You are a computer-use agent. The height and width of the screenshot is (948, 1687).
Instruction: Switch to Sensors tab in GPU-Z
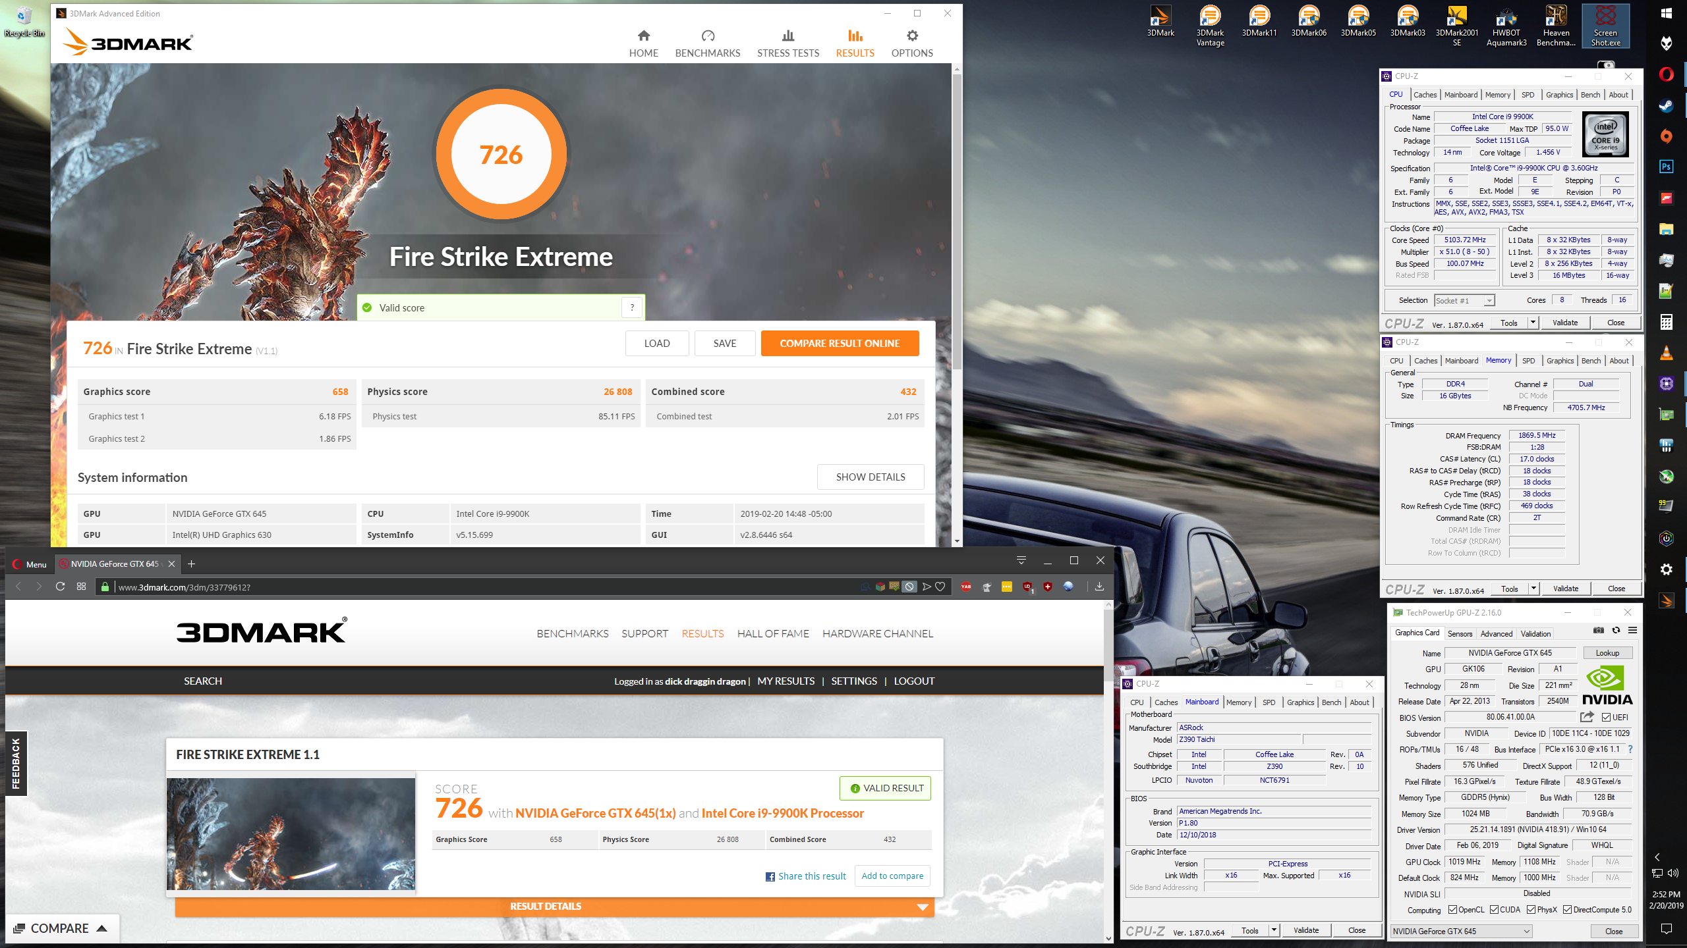pos(1460,634)
